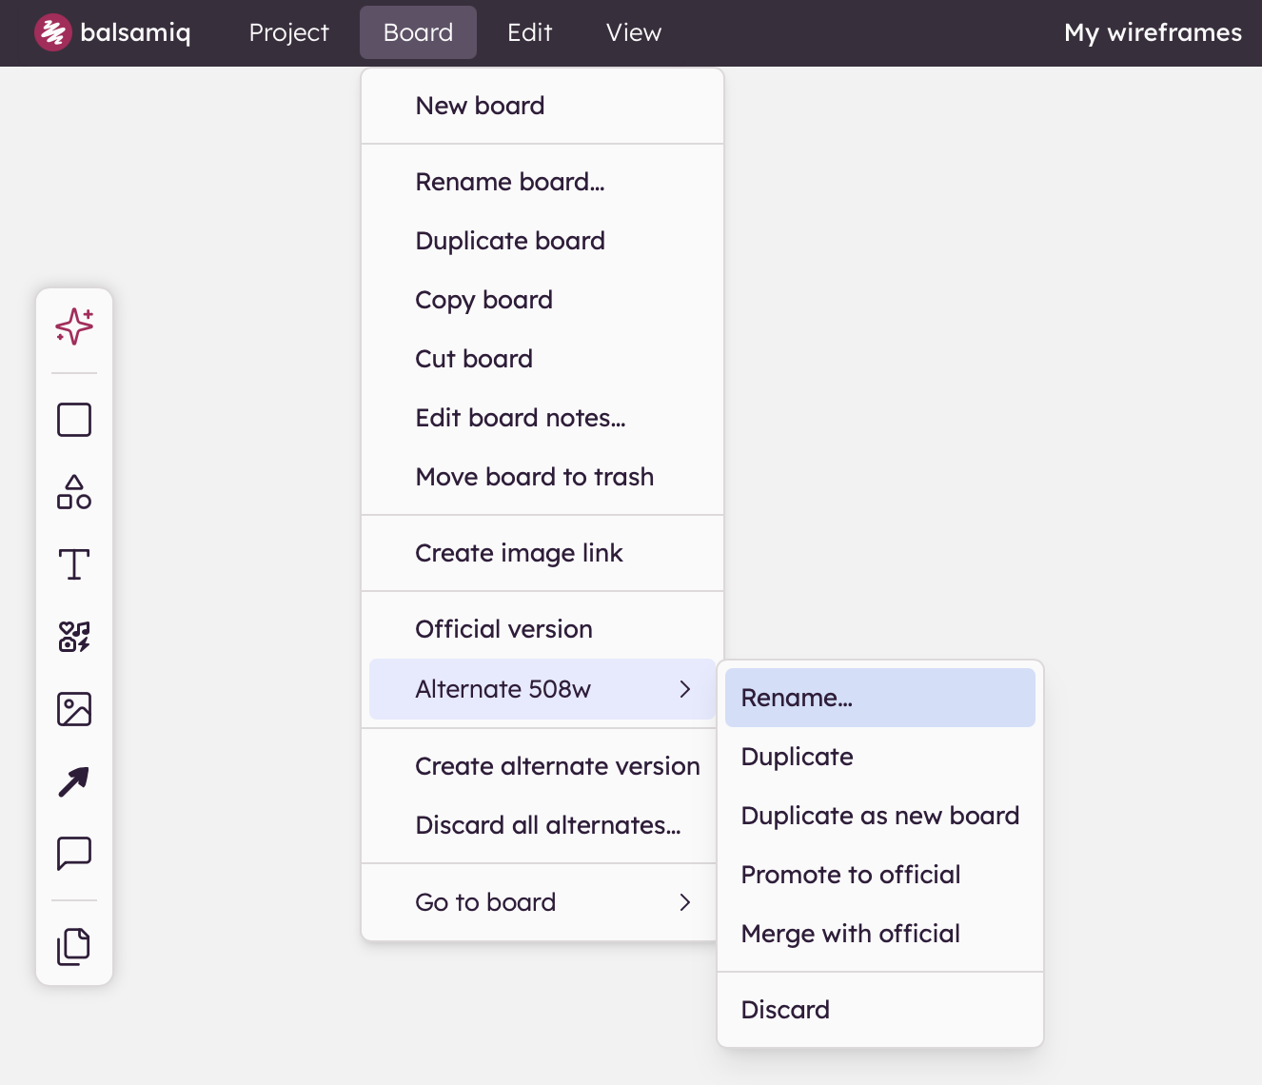The height and width of the screenshot is (1085, 1262).
Task: Click the My wireframes link
Action: tap(1153, 32)
